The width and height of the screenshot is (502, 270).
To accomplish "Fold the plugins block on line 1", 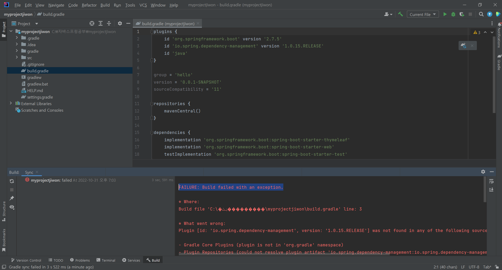I will click(152, 32).
